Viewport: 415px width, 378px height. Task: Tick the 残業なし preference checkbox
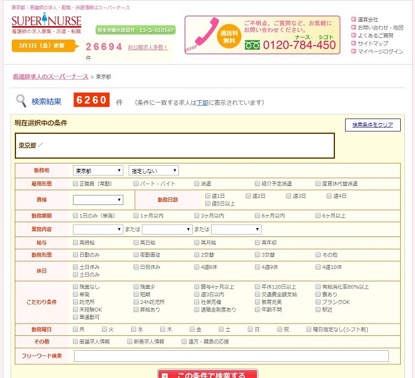click(75, 287)
